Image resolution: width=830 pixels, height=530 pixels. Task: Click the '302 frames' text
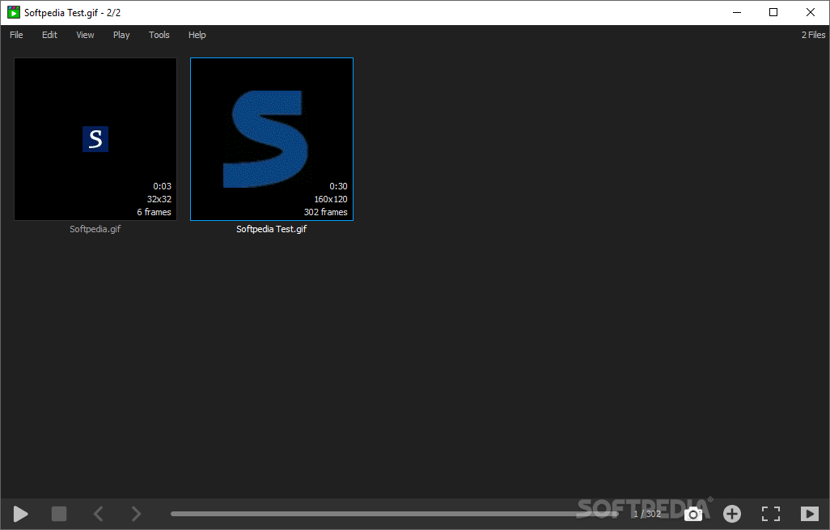(x=325, y=212)
